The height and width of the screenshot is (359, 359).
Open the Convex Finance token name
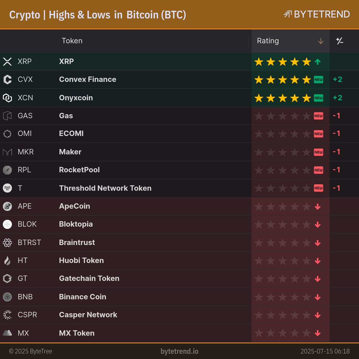[88, 79]
